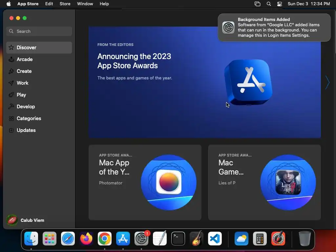The width and height of the screenshot is (336, 252).
Task: Launch Safari from the Dock
Action: (x=68, y=239)
